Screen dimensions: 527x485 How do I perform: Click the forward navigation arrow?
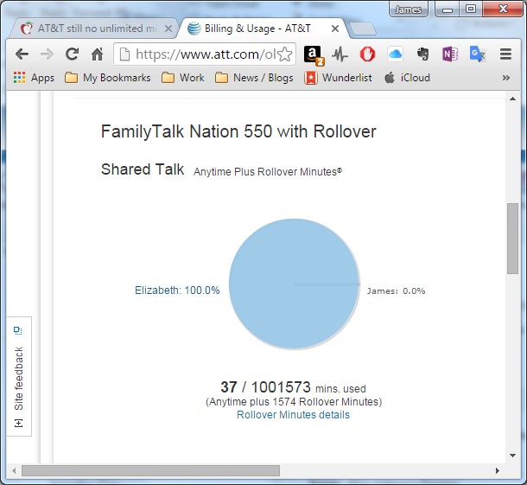tap(47, 54)
